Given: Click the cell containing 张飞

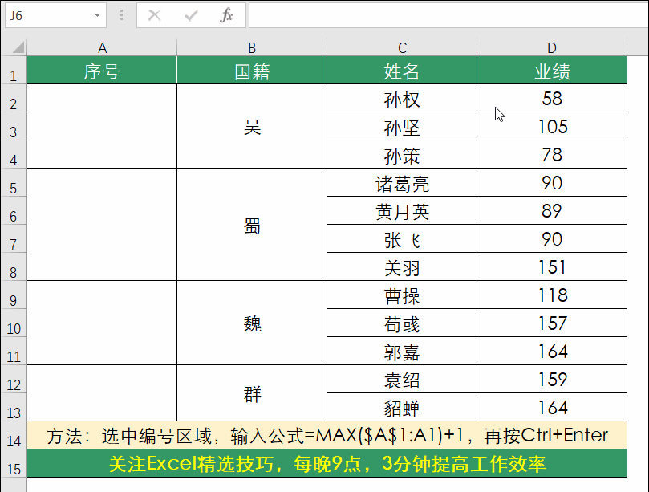Looking at the screenshot, I should (402, 239).
